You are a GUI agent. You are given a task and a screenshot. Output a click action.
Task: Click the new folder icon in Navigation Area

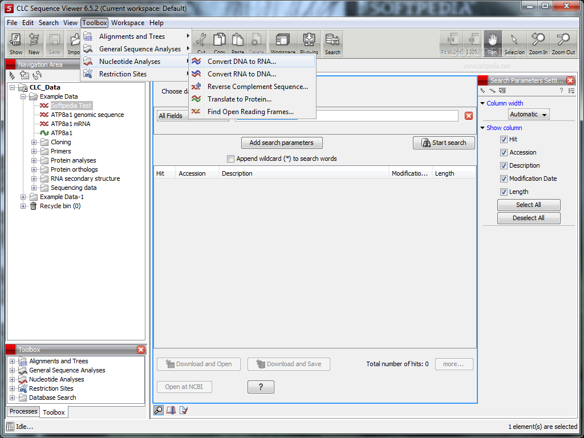click(x=25, y=75)
